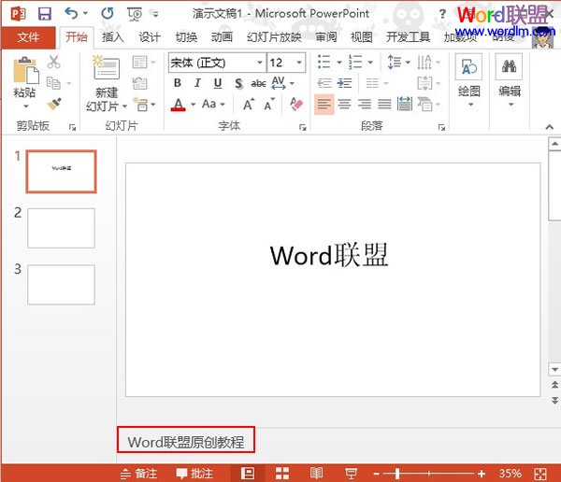The height and width of the screenshot is (482, 561).
Task: Toggle text Shadow
Action: [x=238, y=83]
